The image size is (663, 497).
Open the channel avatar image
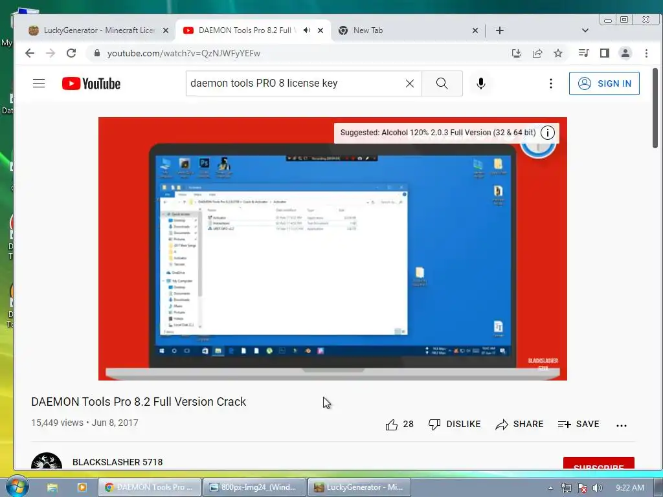point(47,461)
